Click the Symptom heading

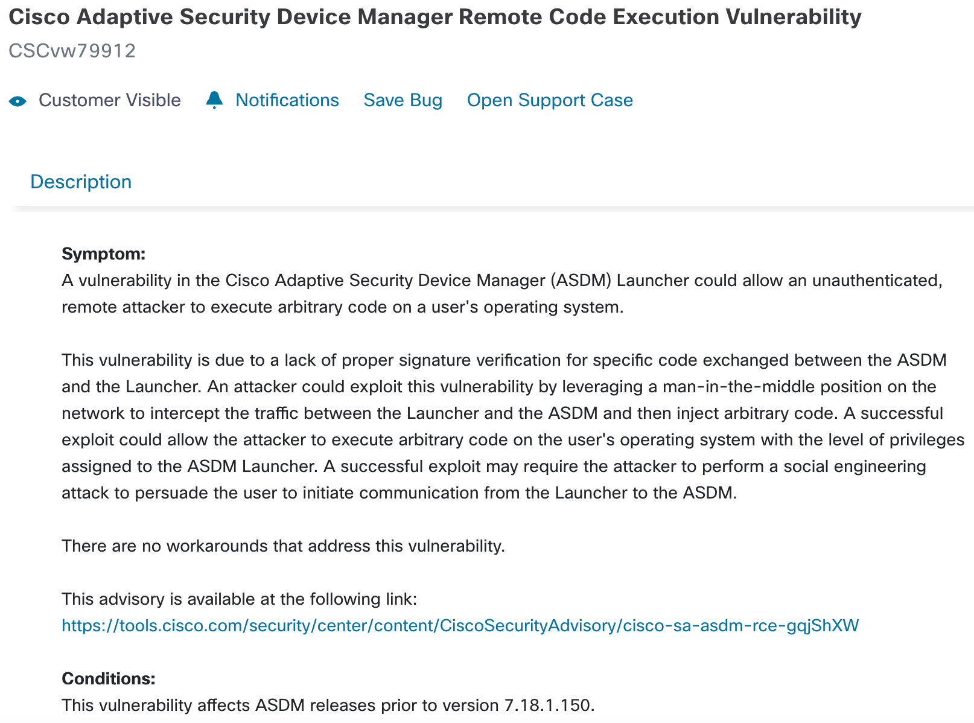104,253
